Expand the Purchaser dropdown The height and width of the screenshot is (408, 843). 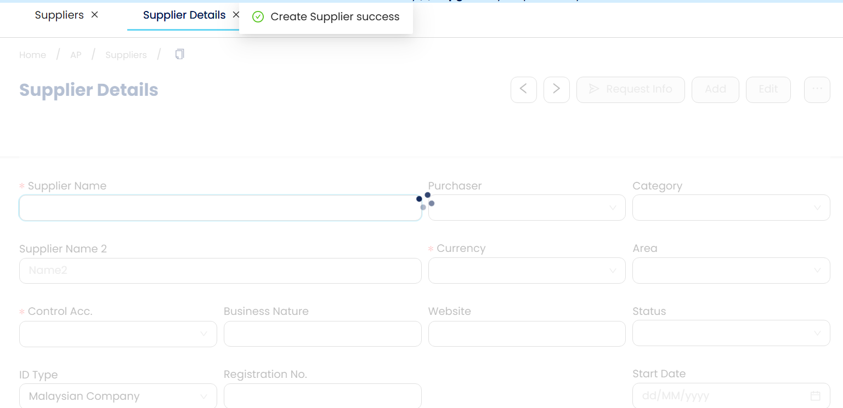[527, 208]
